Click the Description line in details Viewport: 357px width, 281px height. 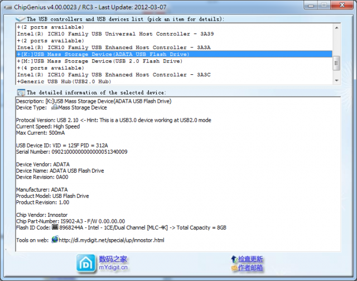(x=94, y=101)
